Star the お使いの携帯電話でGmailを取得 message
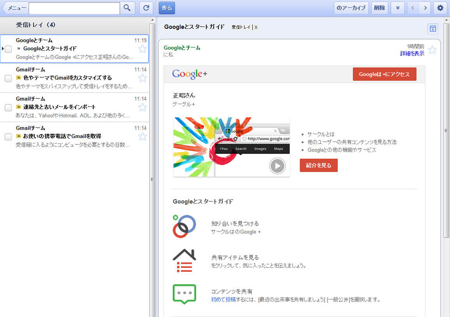 [x=142, y=136]
